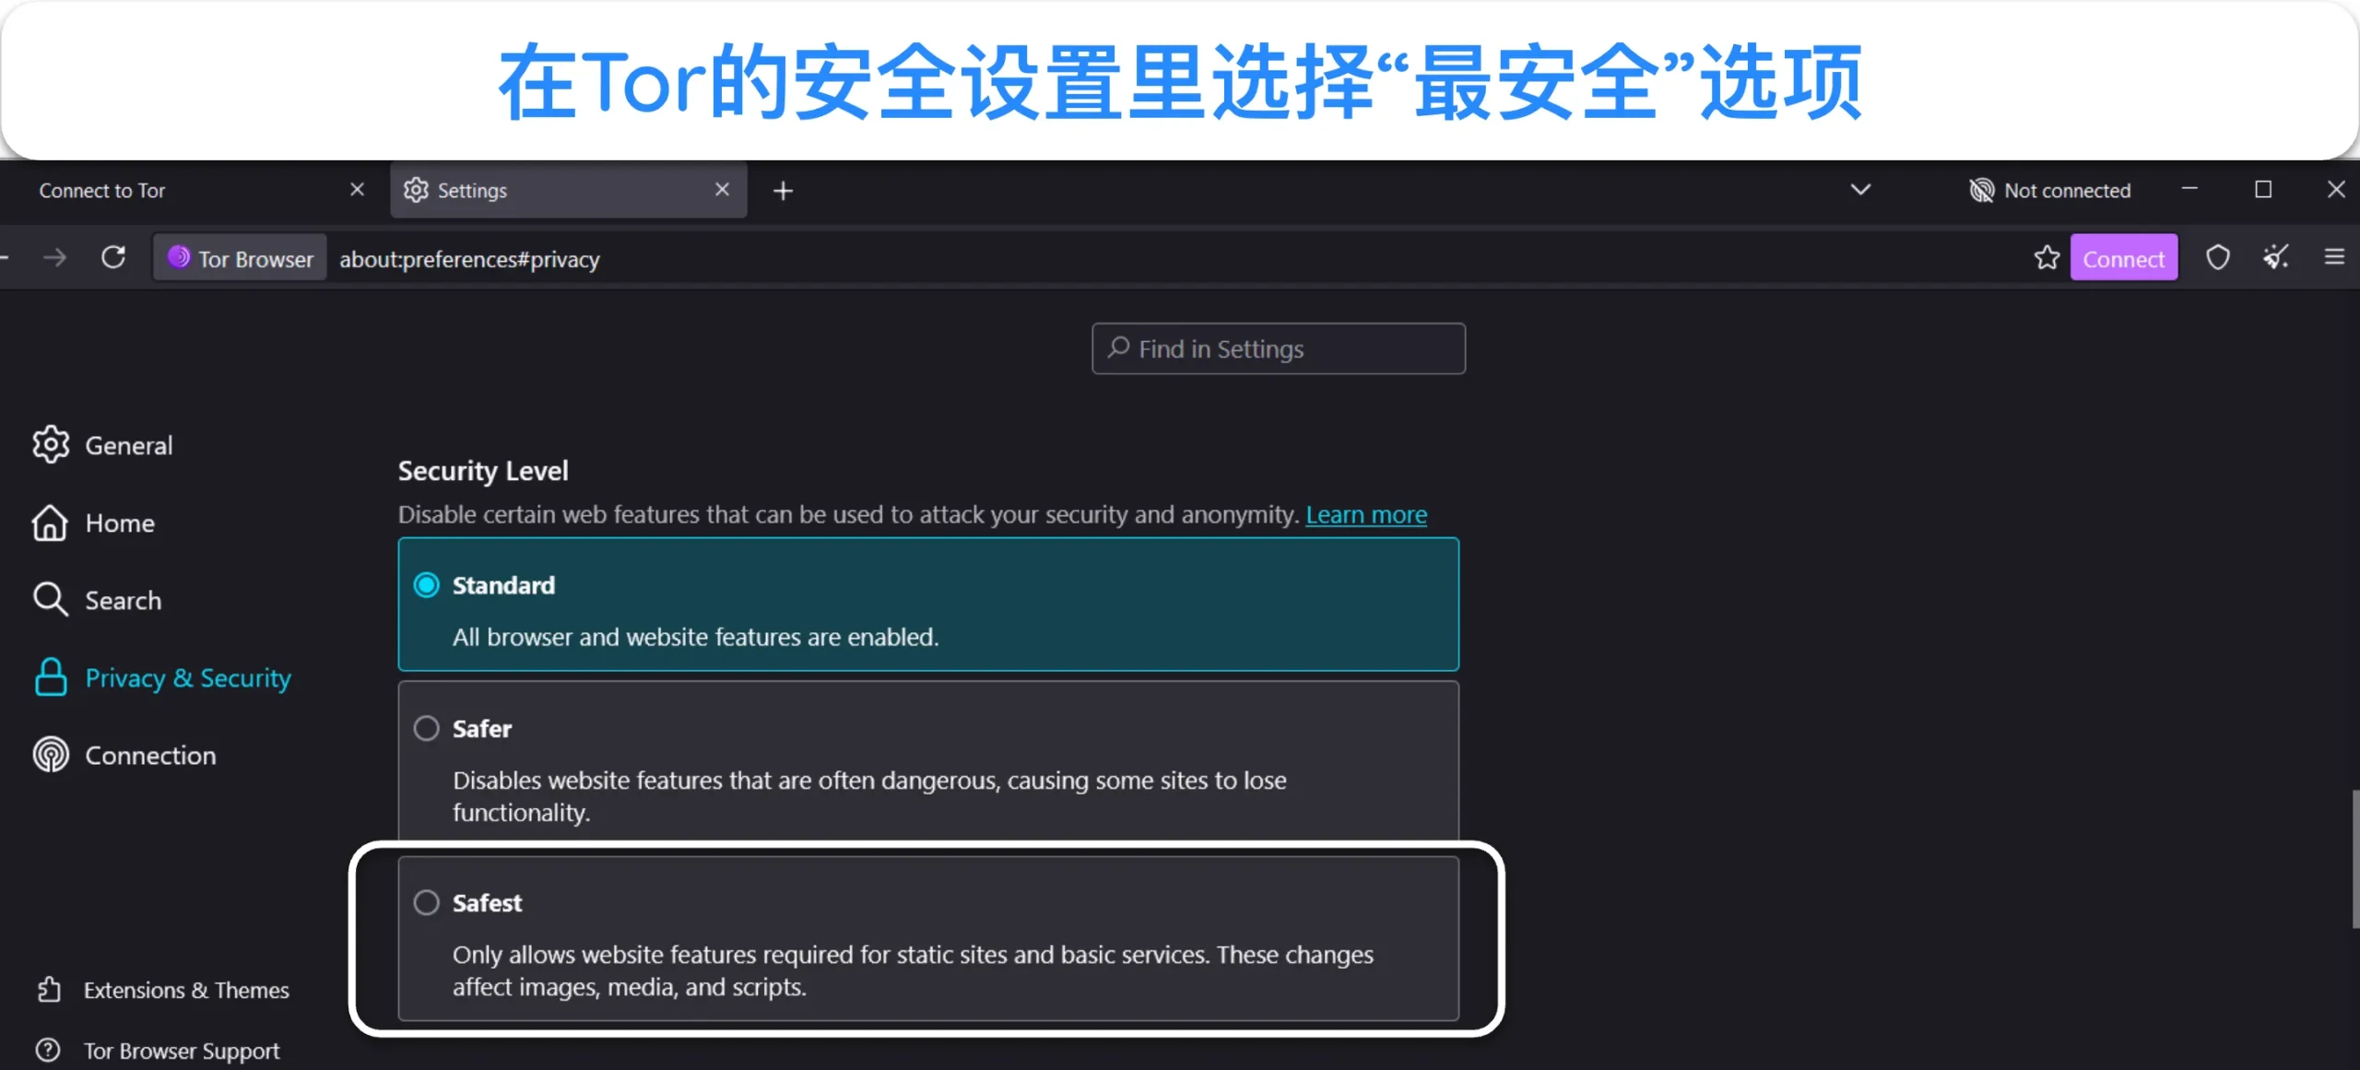Open Privacy & Security settings category
The height and width of the screenshot is (1070, 2360).
click(162, 677)
